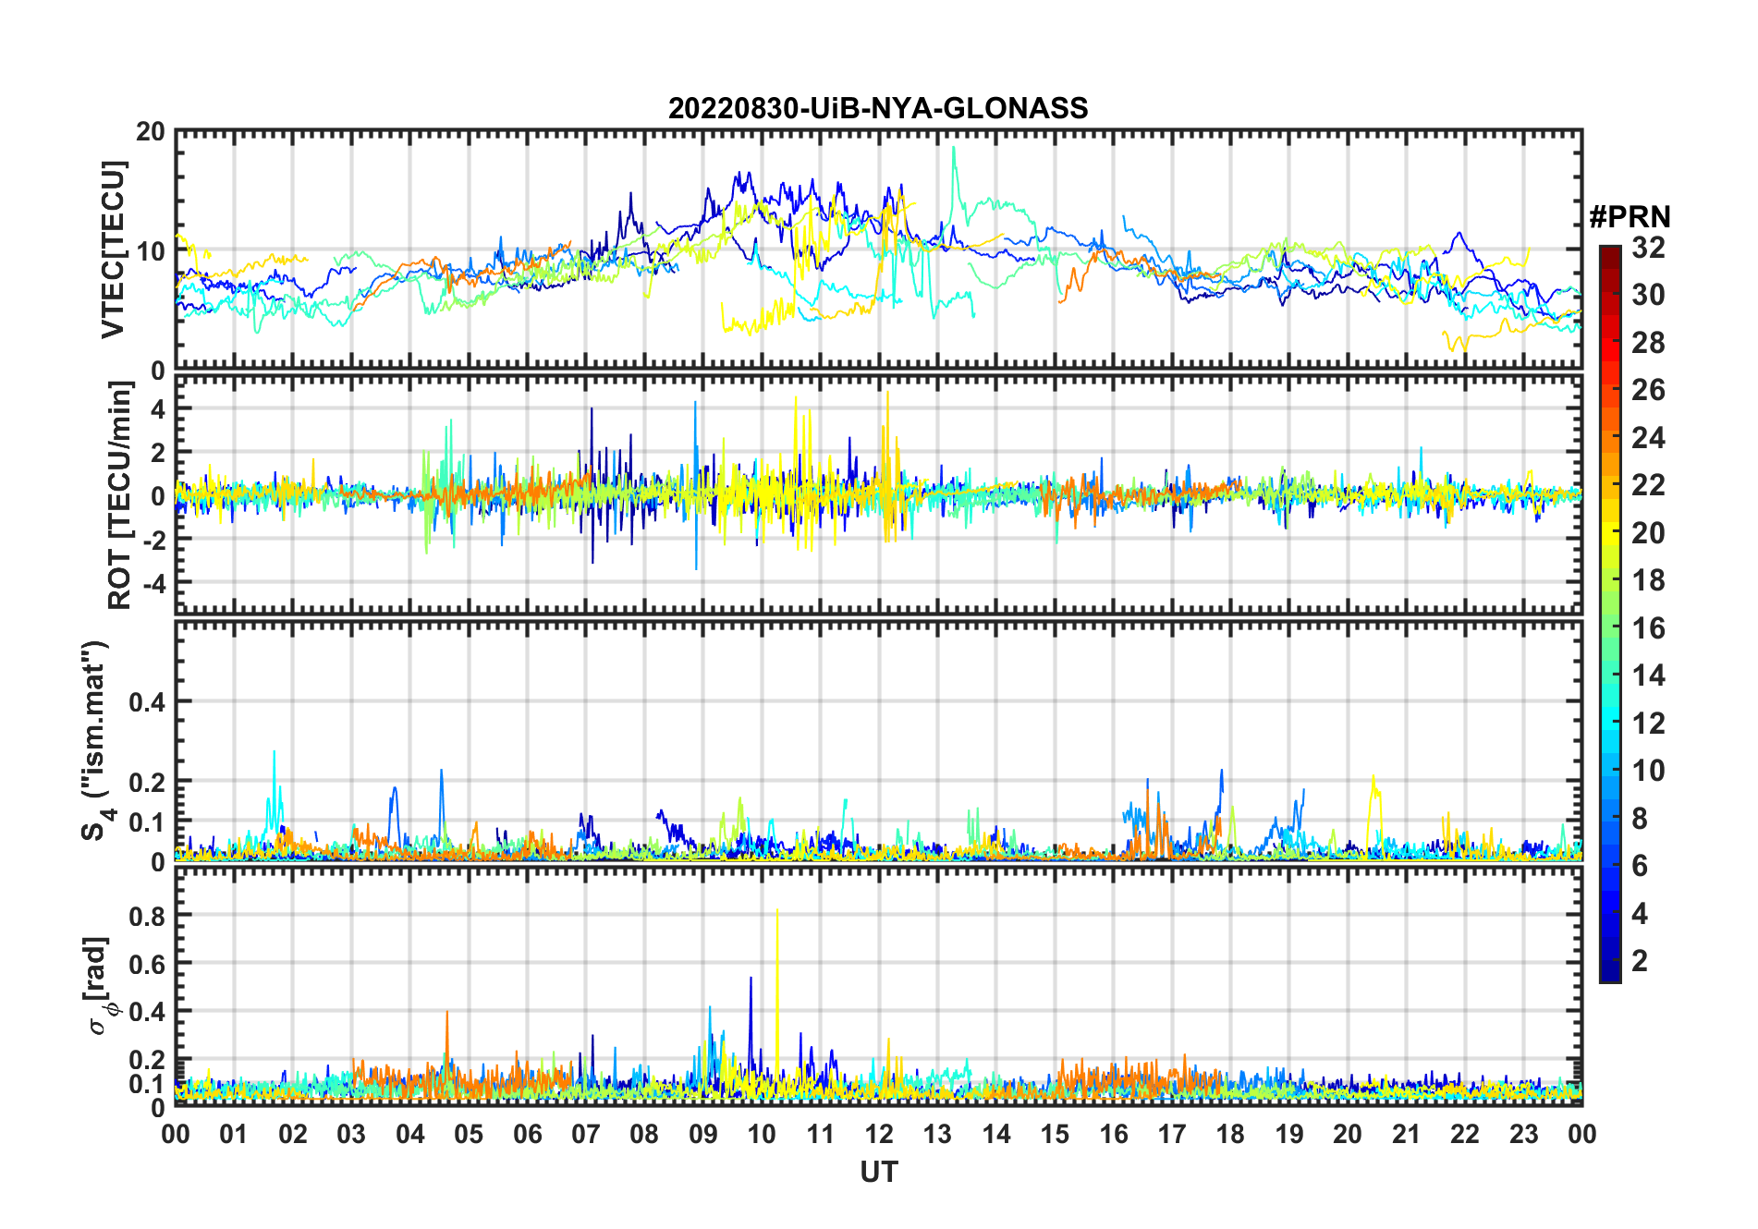The height and width of the screenshot is (1229, 1758).
Task: Click the 23 hour tick label on UT axis
Action: pos(1523,1134)
